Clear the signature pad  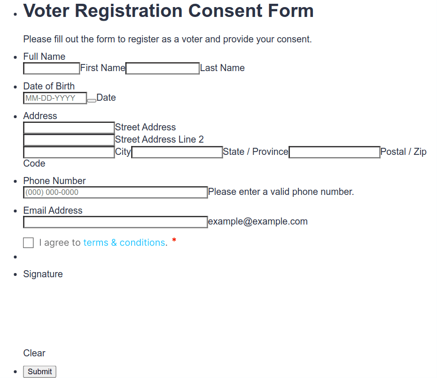34,353
